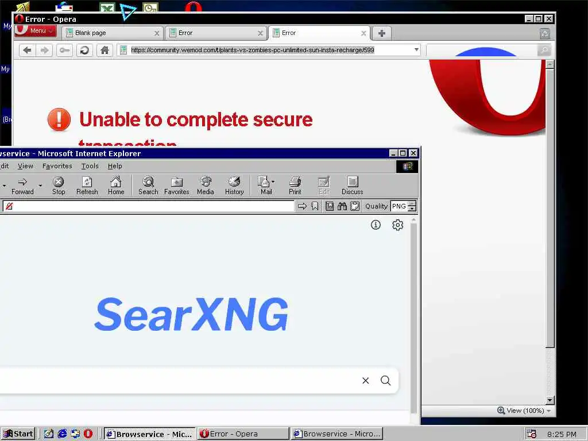Viewport: 588px width, 441px height.
Task: Click the bookmarks book icon in Browservice bar
Action: click(330, 206)
